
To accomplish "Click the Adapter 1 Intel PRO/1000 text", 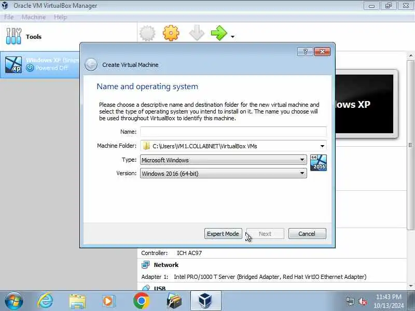I will tap(254, 277).
